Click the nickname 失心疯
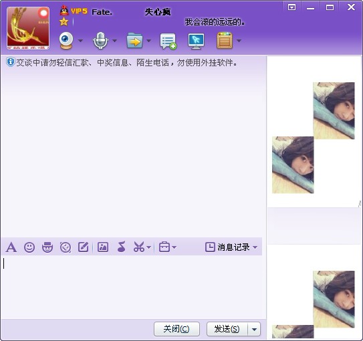This screenshot has height=341, width=363. pos(158,12)
